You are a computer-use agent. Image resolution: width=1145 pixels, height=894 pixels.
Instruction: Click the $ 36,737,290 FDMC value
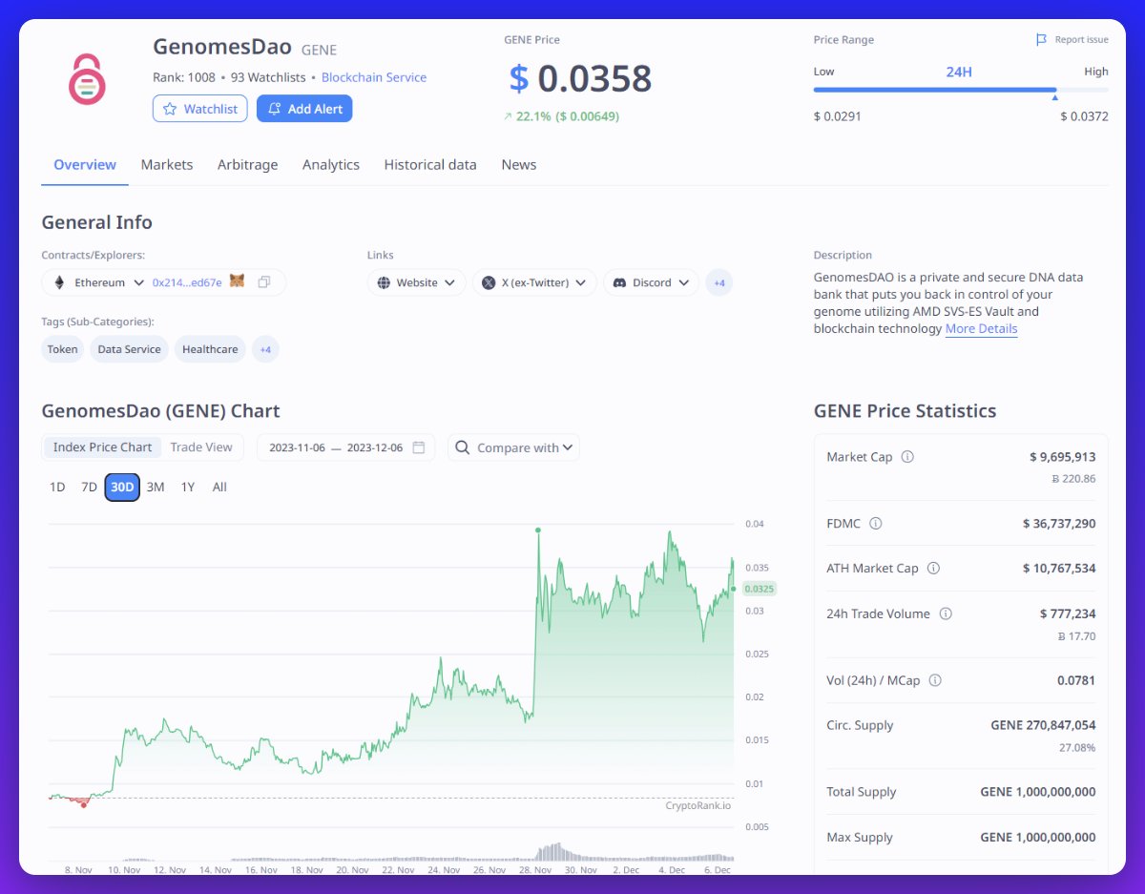pos(1059,524)
